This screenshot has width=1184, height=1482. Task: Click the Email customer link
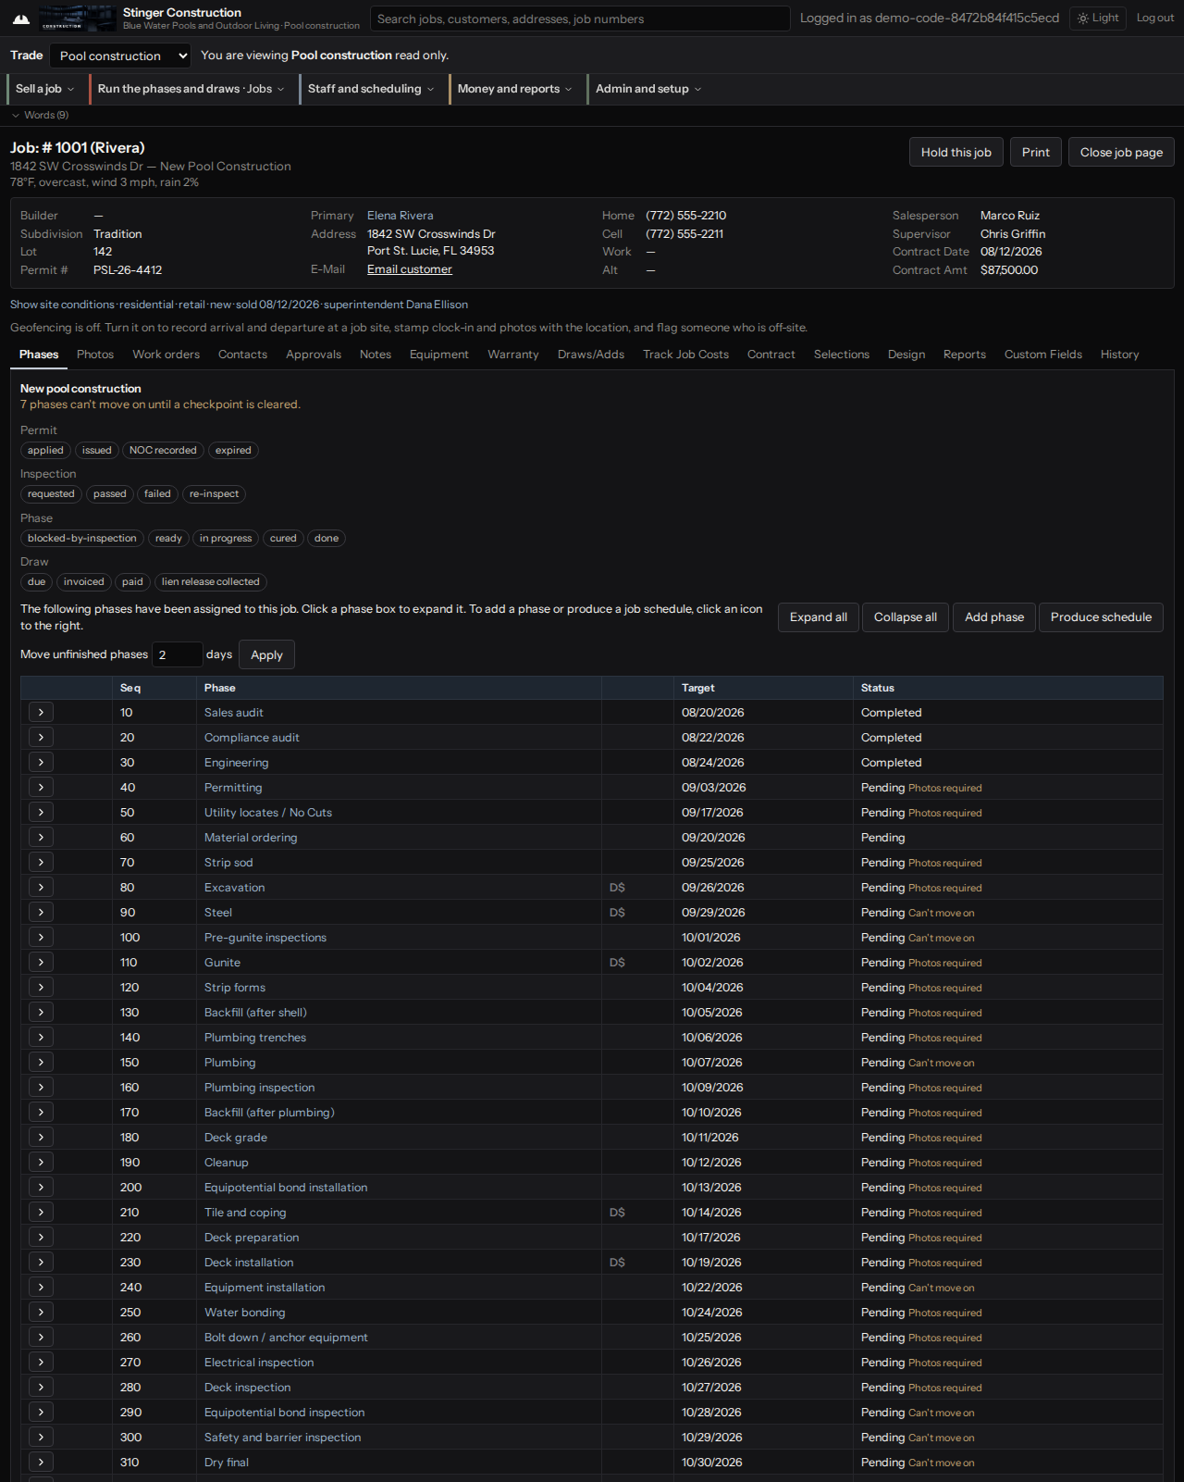[410, 269]
